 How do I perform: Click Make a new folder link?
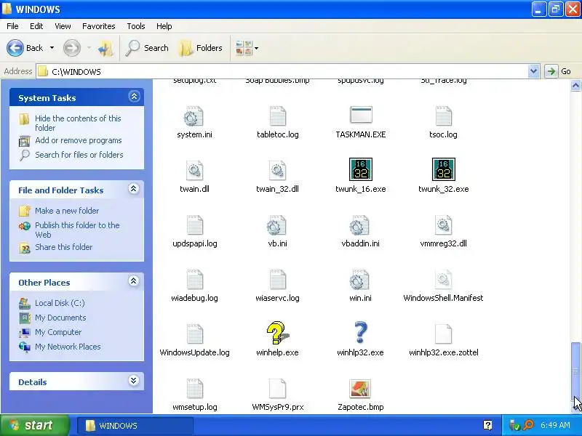pyautogui.click(x=67, y=211)
